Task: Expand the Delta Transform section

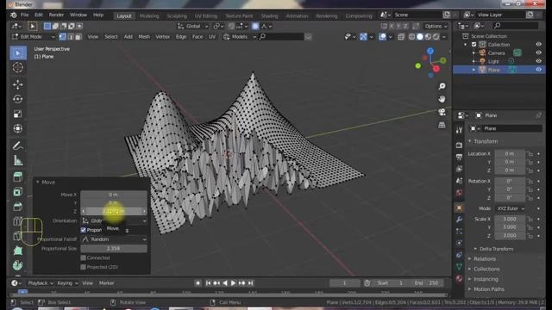Action: pyautogui.click(x=497, y=249)
